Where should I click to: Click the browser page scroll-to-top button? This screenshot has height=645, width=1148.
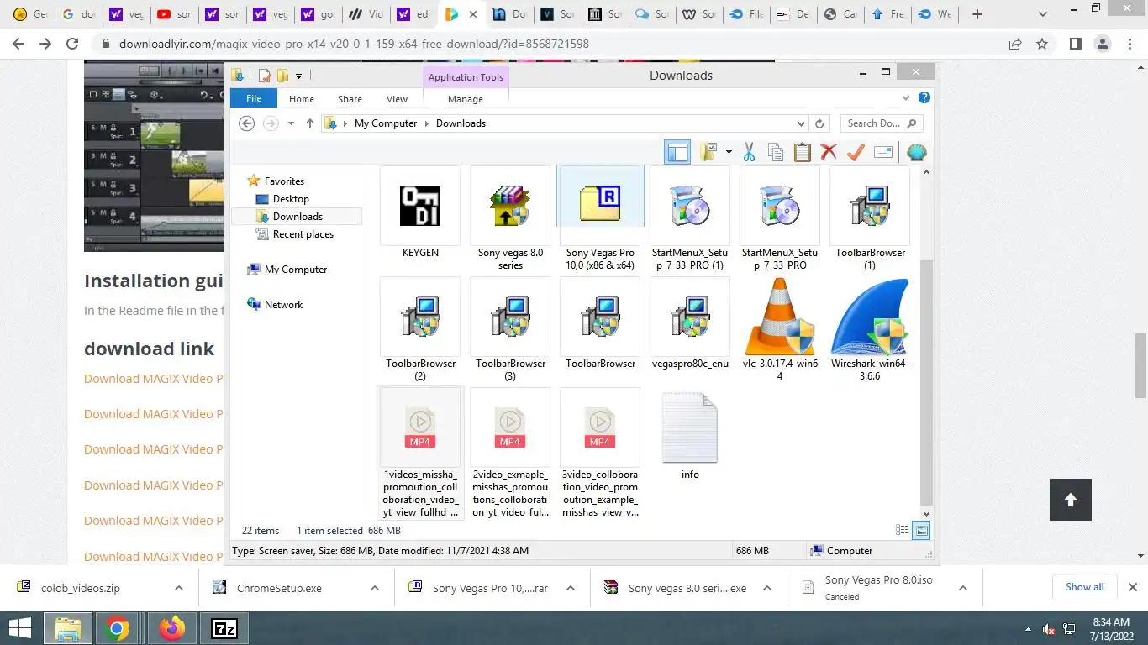click(x=1070, y=500)
